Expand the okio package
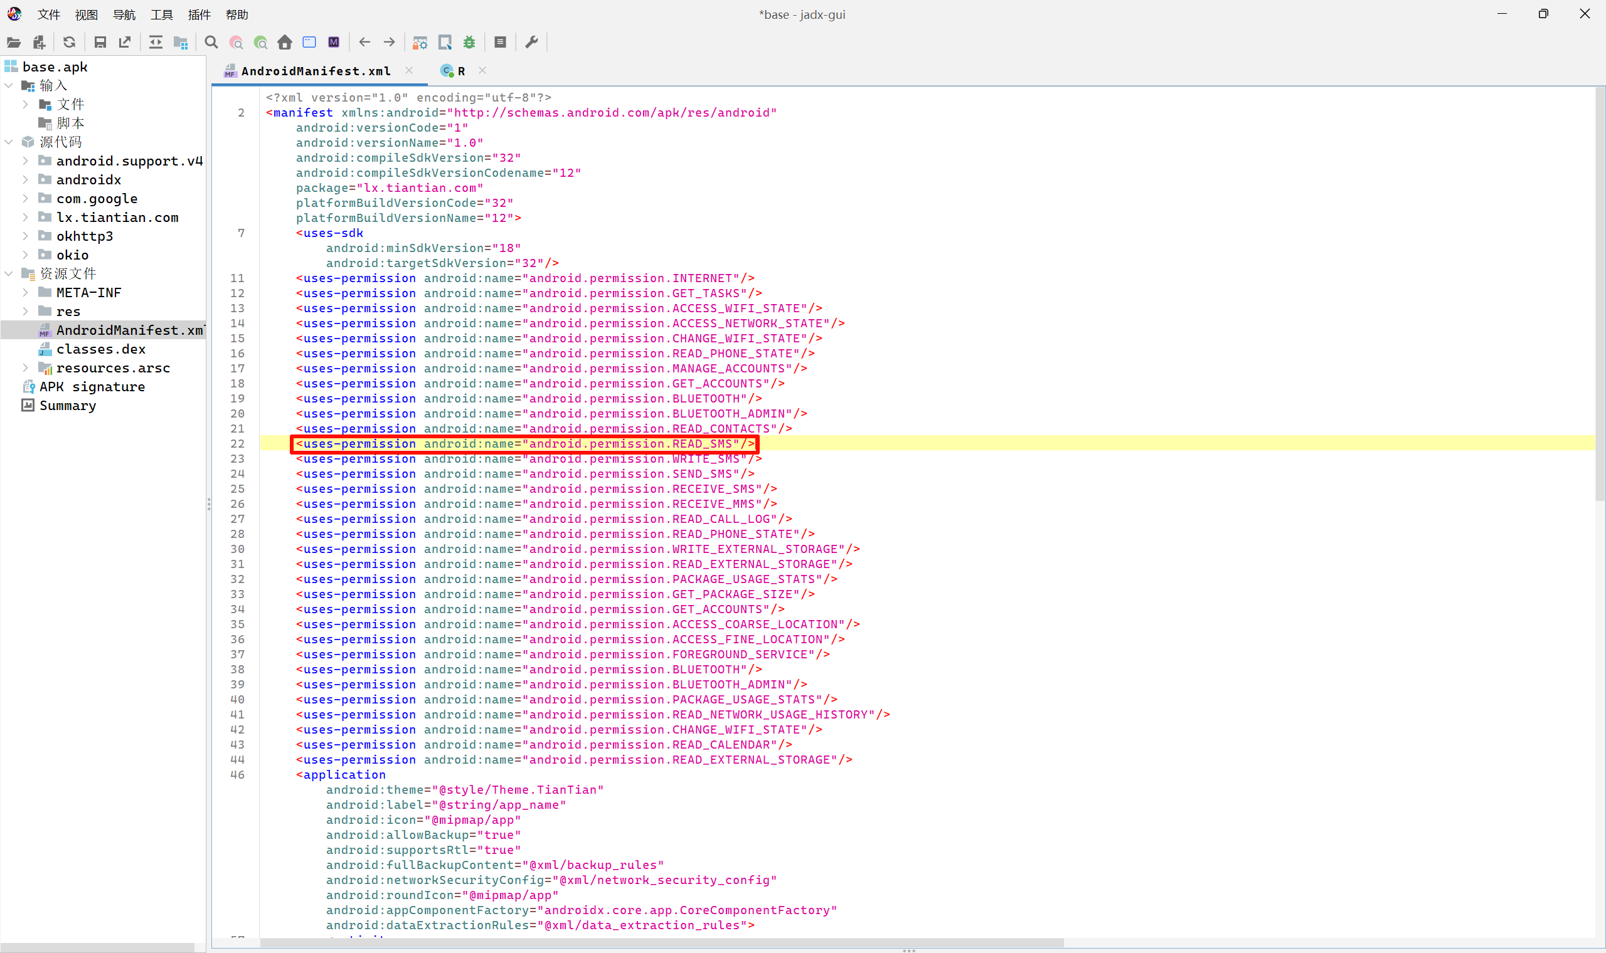 (x=25, y=255)
